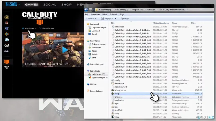Image resolution: width=216 pixels, height=121 pixels.
Task: Select the iw5sp application file icon
Action: (113, 93)
